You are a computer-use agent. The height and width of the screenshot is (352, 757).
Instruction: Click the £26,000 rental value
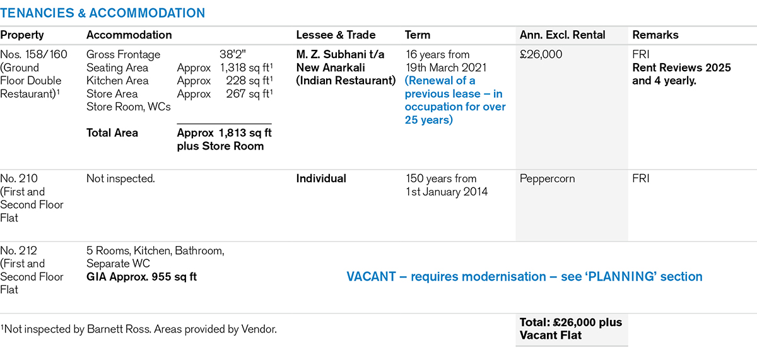click(x=541, y=55)
